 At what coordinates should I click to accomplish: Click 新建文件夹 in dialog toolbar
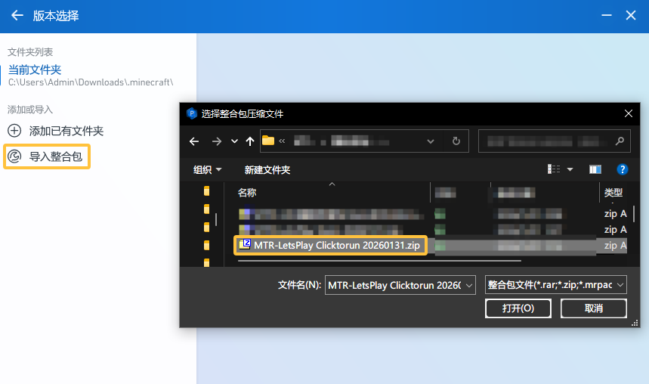[267, 170]
